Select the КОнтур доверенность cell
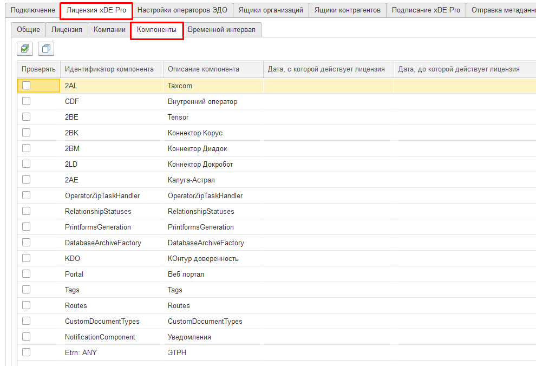 pyautogui.click(x=213, y=259)
